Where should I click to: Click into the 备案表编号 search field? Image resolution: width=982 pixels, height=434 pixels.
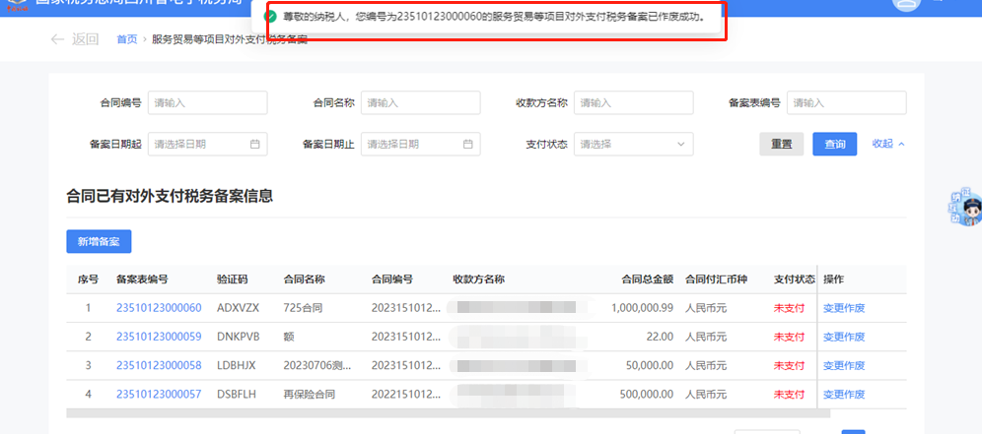tap(846, 102)
